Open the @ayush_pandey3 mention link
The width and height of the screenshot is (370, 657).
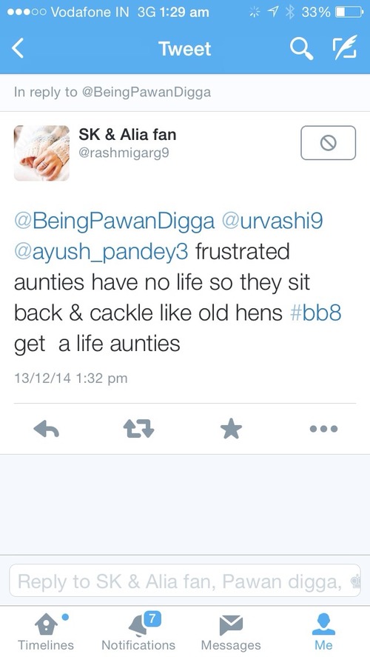(101, 253)
